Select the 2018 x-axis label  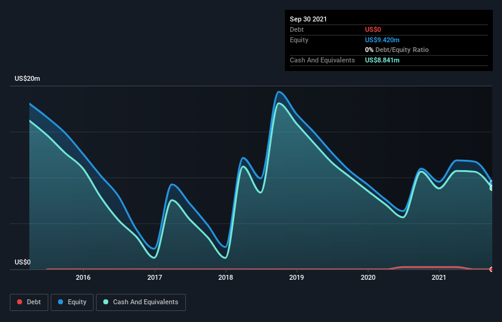pyautogui.click(x=226, y=277)
